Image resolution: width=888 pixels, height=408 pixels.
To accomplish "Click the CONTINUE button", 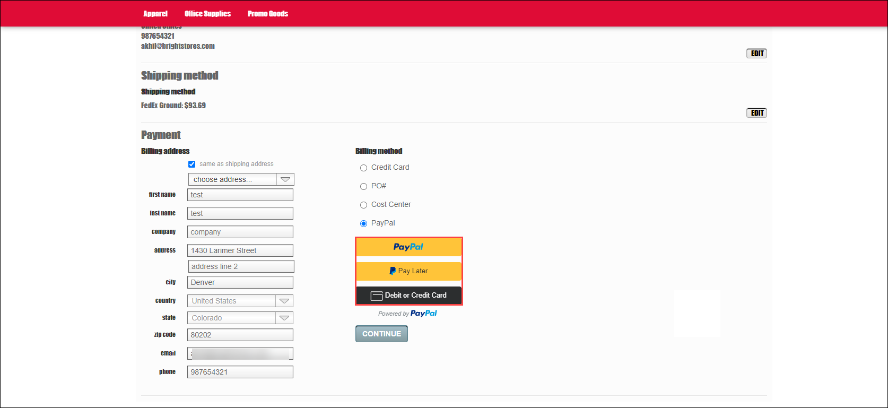I will 381,334.
